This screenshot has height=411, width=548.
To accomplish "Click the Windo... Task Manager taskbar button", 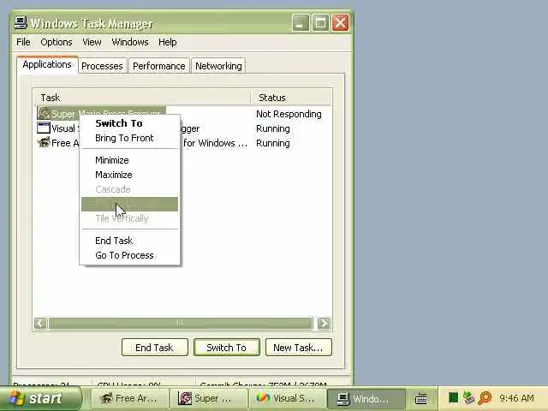I will 366,398.
